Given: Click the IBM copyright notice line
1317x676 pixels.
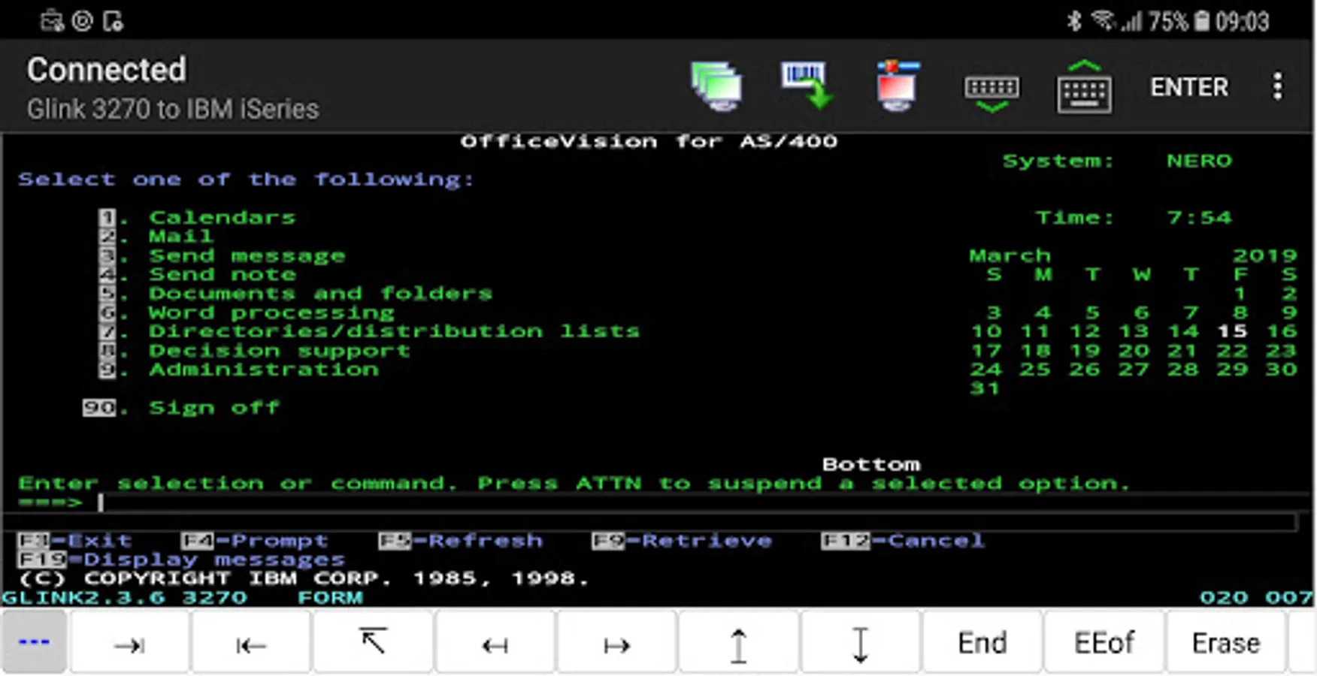Looking at the screenshot, I should tap(304, 578).
